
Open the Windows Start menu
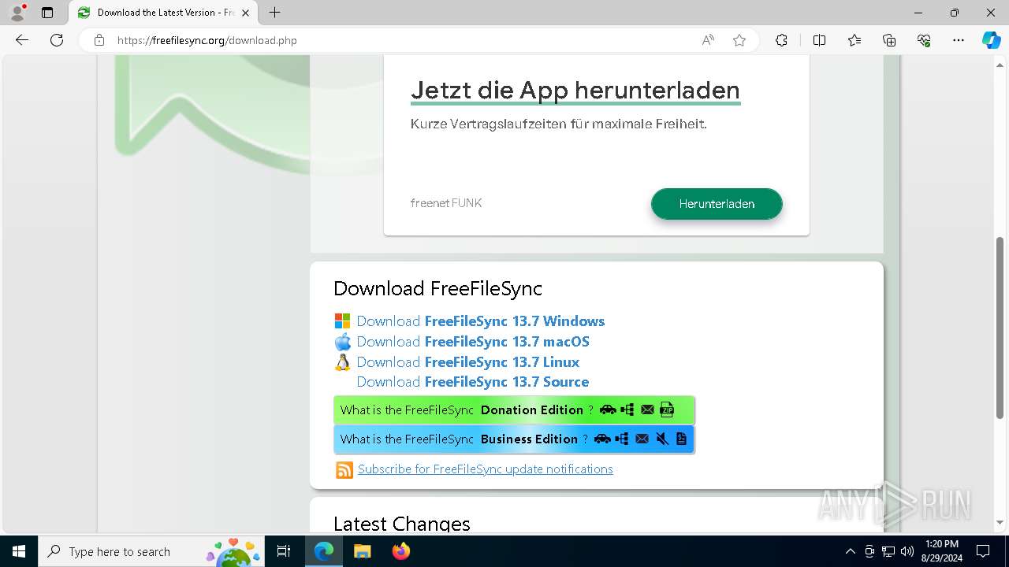(19, 551)
